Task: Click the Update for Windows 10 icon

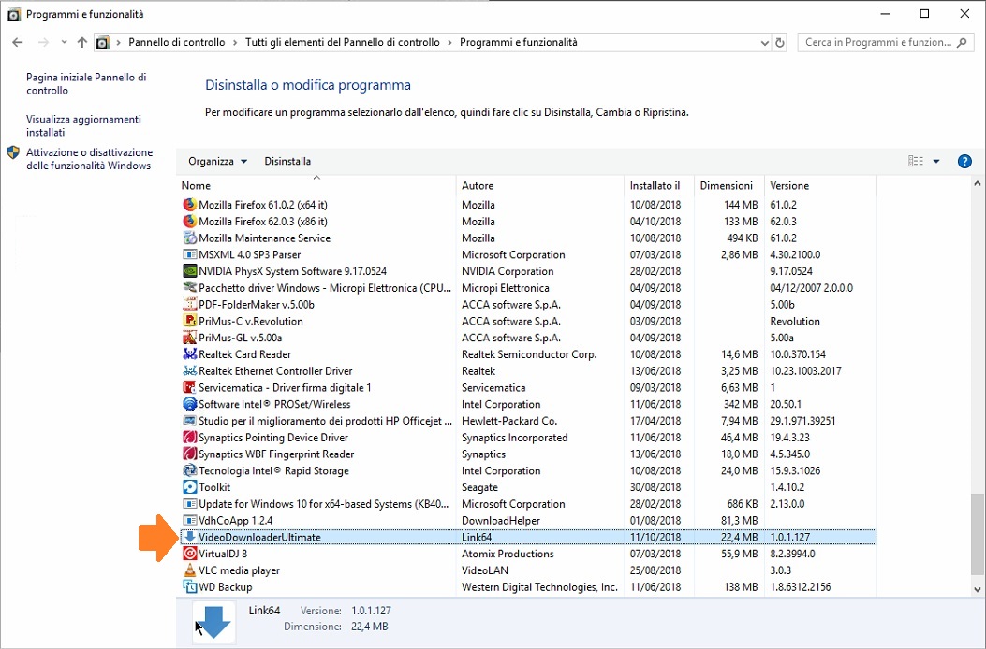Action: (x=189, y=504)
